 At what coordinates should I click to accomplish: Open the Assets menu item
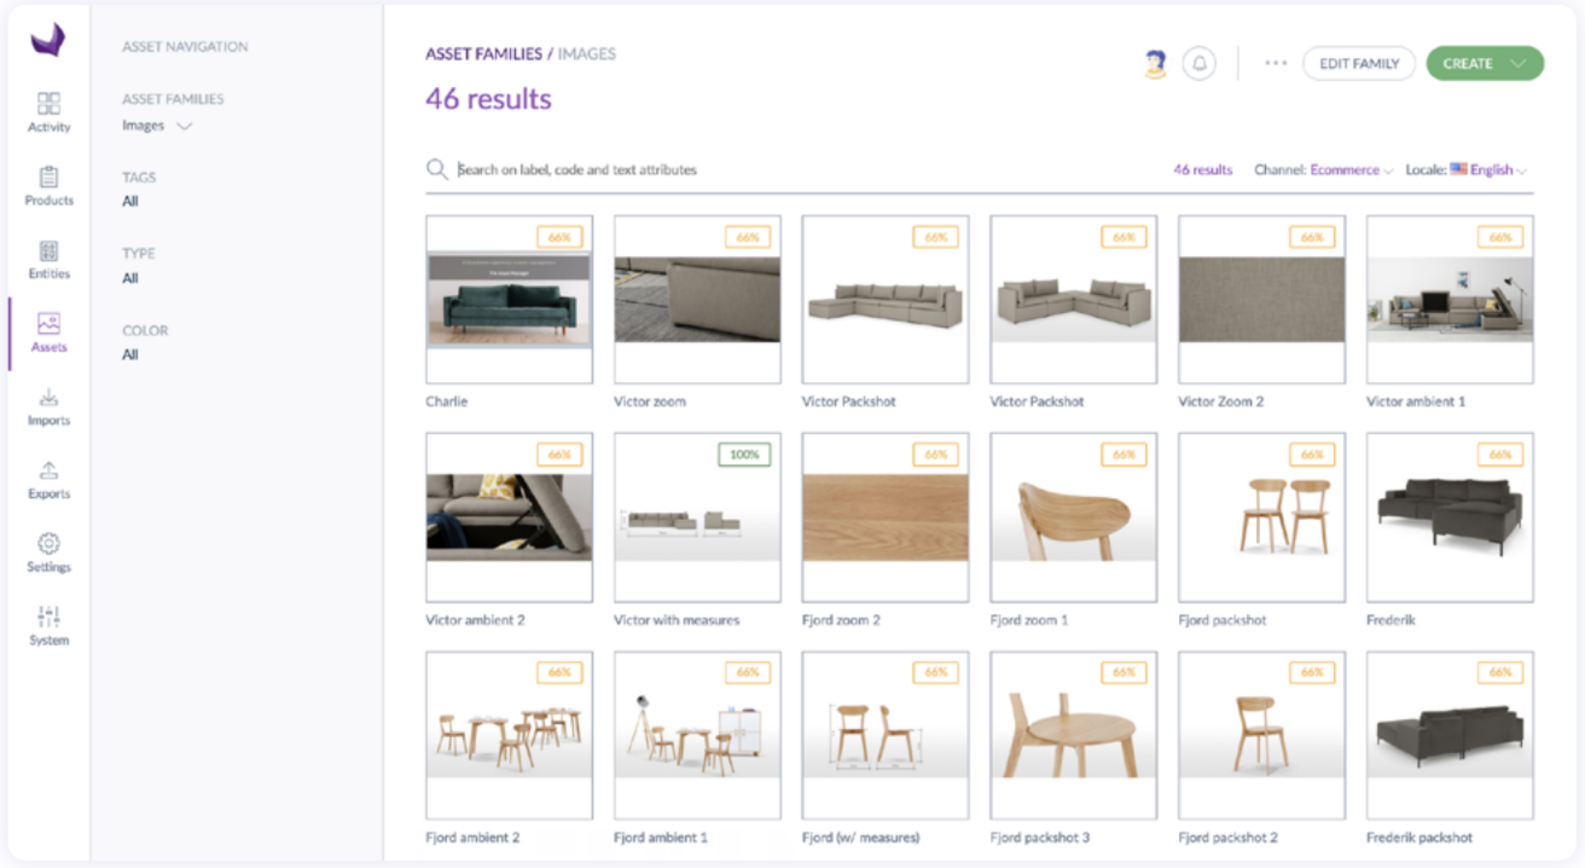pos(49,333)
